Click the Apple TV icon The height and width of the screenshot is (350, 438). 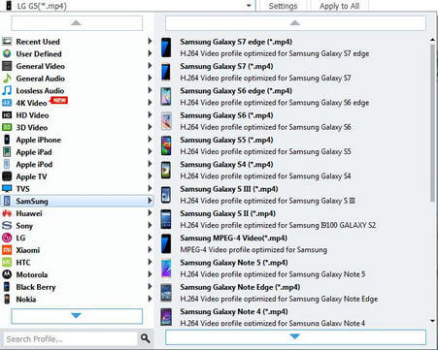(7, 176)
